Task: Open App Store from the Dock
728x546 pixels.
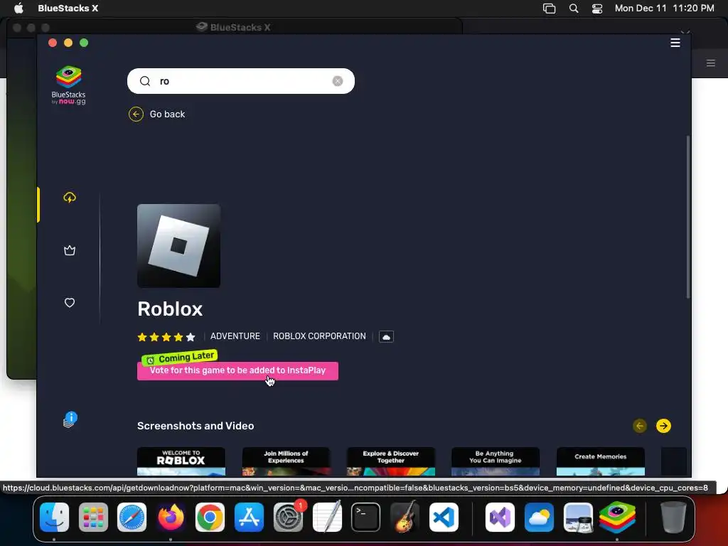Action: point(250,518)
